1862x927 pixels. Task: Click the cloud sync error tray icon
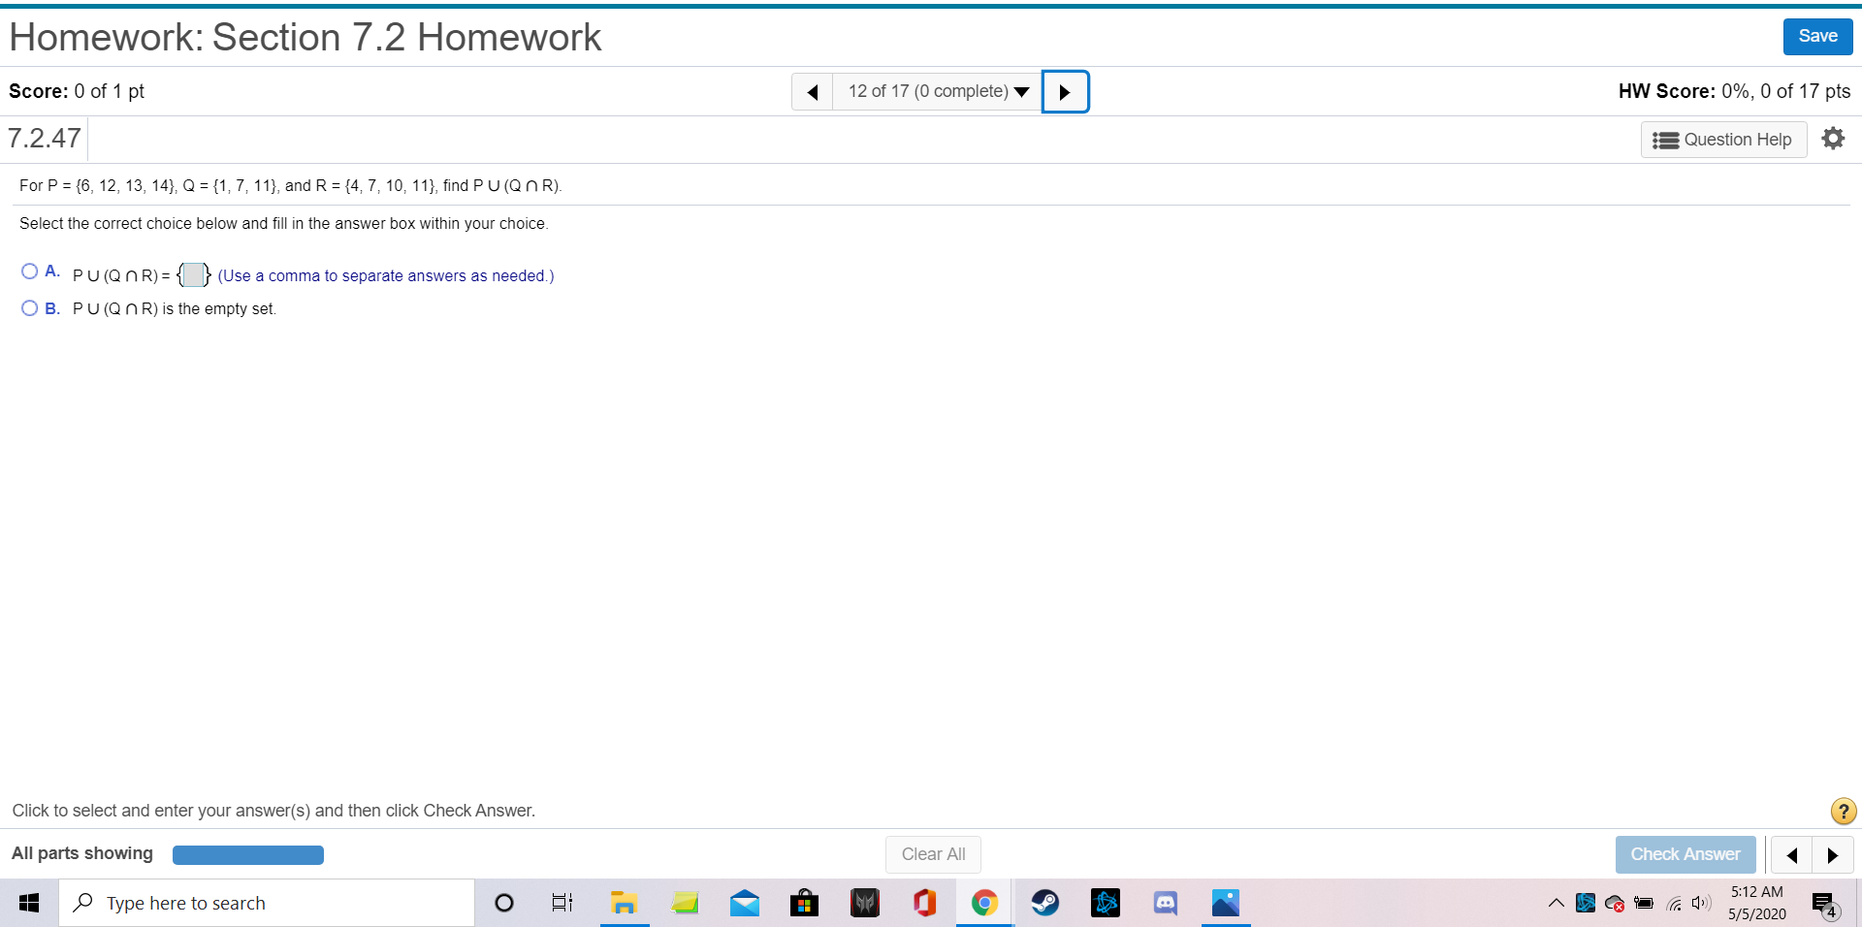(x=1615, y=904)
